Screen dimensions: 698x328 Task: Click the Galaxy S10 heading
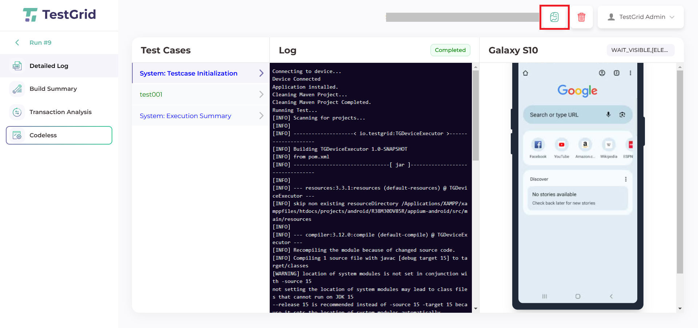tap(513, 50)
